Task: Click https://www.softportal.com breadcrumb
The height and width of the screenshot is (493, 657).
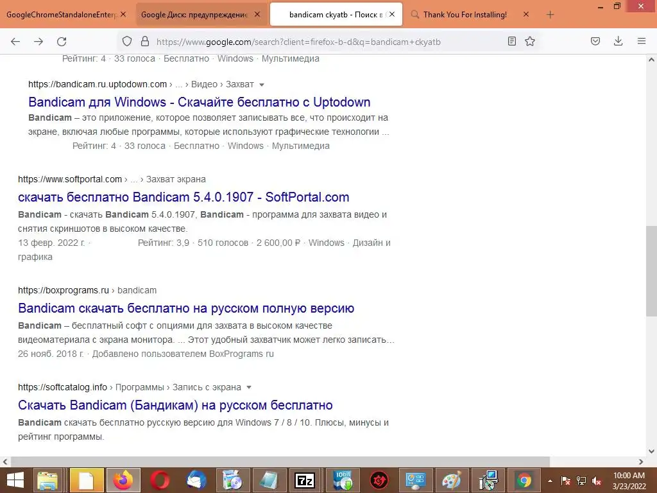Action: click(x=70, y=180)
